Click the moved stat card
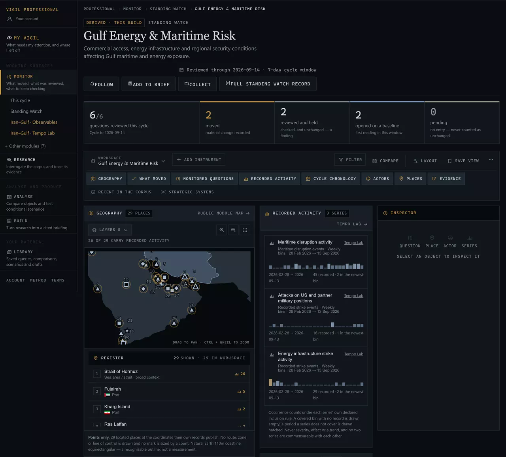The image size is (506, 457). (237, 123)
